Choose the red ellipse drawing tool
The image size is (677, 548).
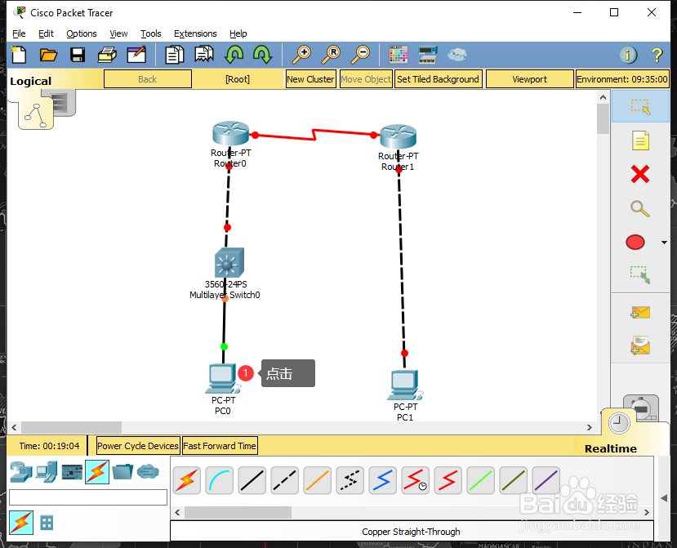click(635, 243)
